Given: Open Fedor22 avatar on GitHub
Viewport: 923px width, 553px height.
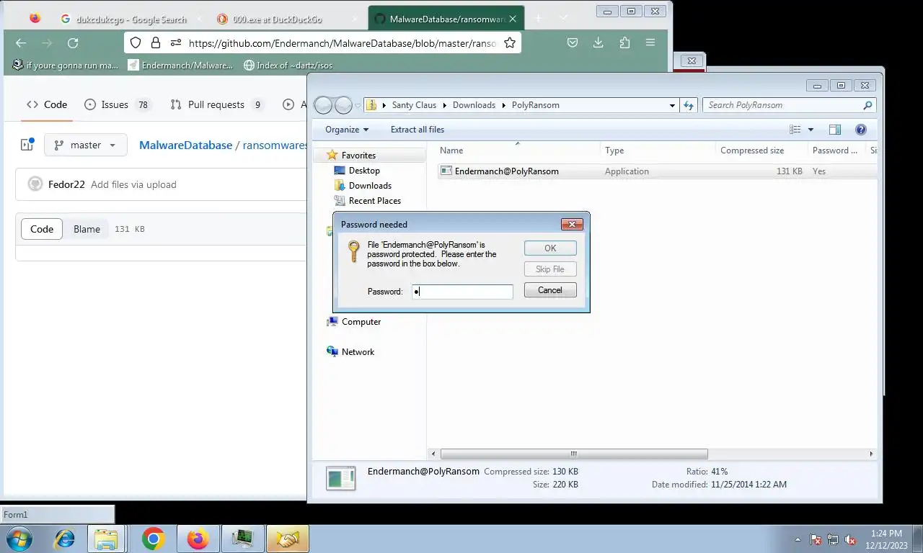Looking at the screenshot, I should click(35, 184).
